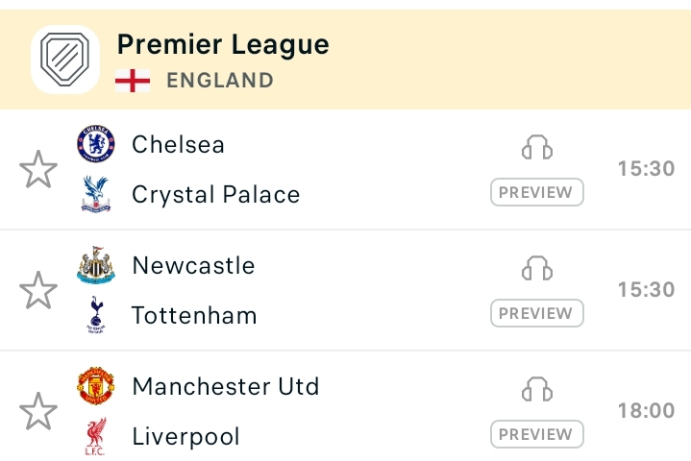The width and height of the screenshot is (691, 461).
Task: Favorite the Chelsea vs Crystal Palace match
Action: coord(38,169)
